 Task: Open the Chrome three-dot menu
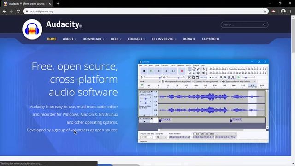[x=290, y=11]
